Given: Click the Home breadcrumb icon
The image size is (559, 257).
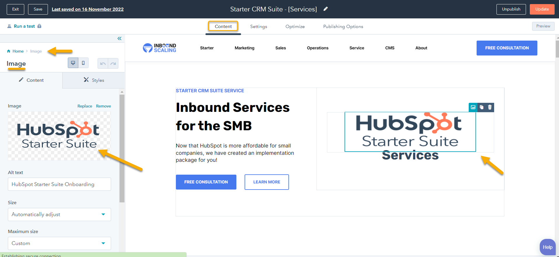Looking at the screenshot, I should point(9,51).
